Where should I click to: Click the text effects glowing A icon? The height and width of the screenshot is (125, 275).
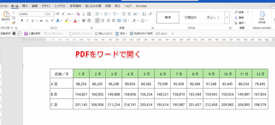(58, 21)
